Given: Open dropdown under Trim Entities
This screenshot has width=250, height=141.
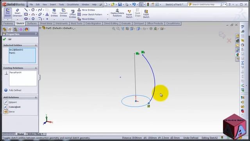Looking at the screenshot, I should [x=54, y=20].
